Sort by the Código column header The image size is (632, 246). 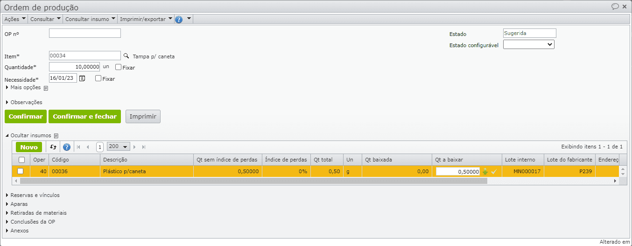(x=74, y=160)
